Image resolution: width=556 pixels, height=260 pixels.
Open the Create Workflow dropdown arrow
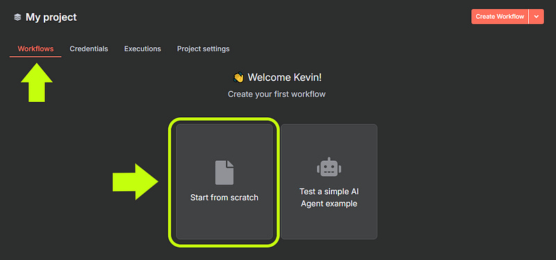pos(536,17)
